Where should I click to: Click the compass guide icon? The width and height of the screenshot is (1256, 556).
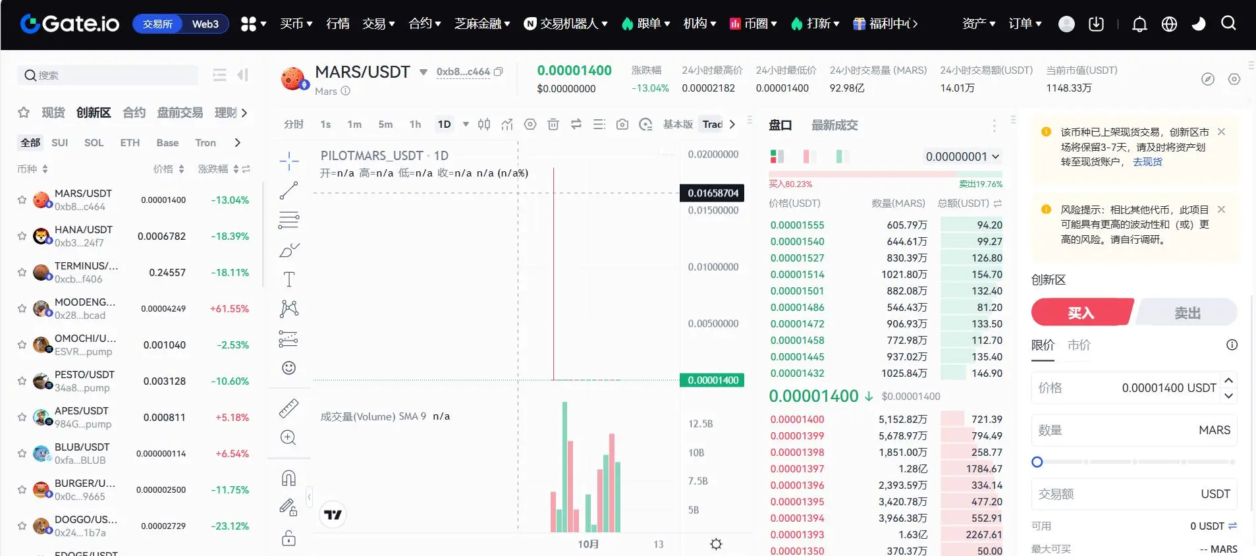[x=1208, y=79]
